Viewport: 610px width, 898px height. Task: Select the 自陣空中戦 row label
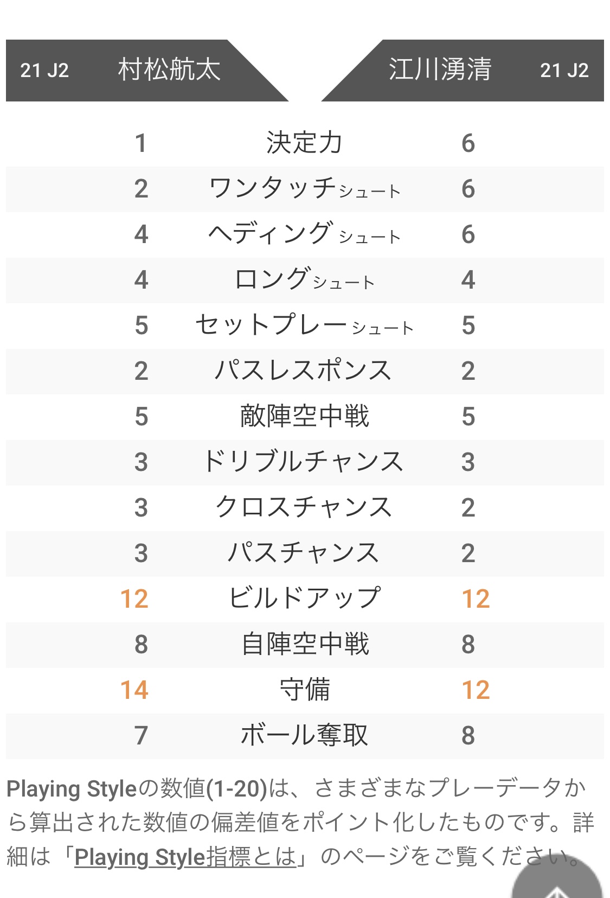coord(304,645)
